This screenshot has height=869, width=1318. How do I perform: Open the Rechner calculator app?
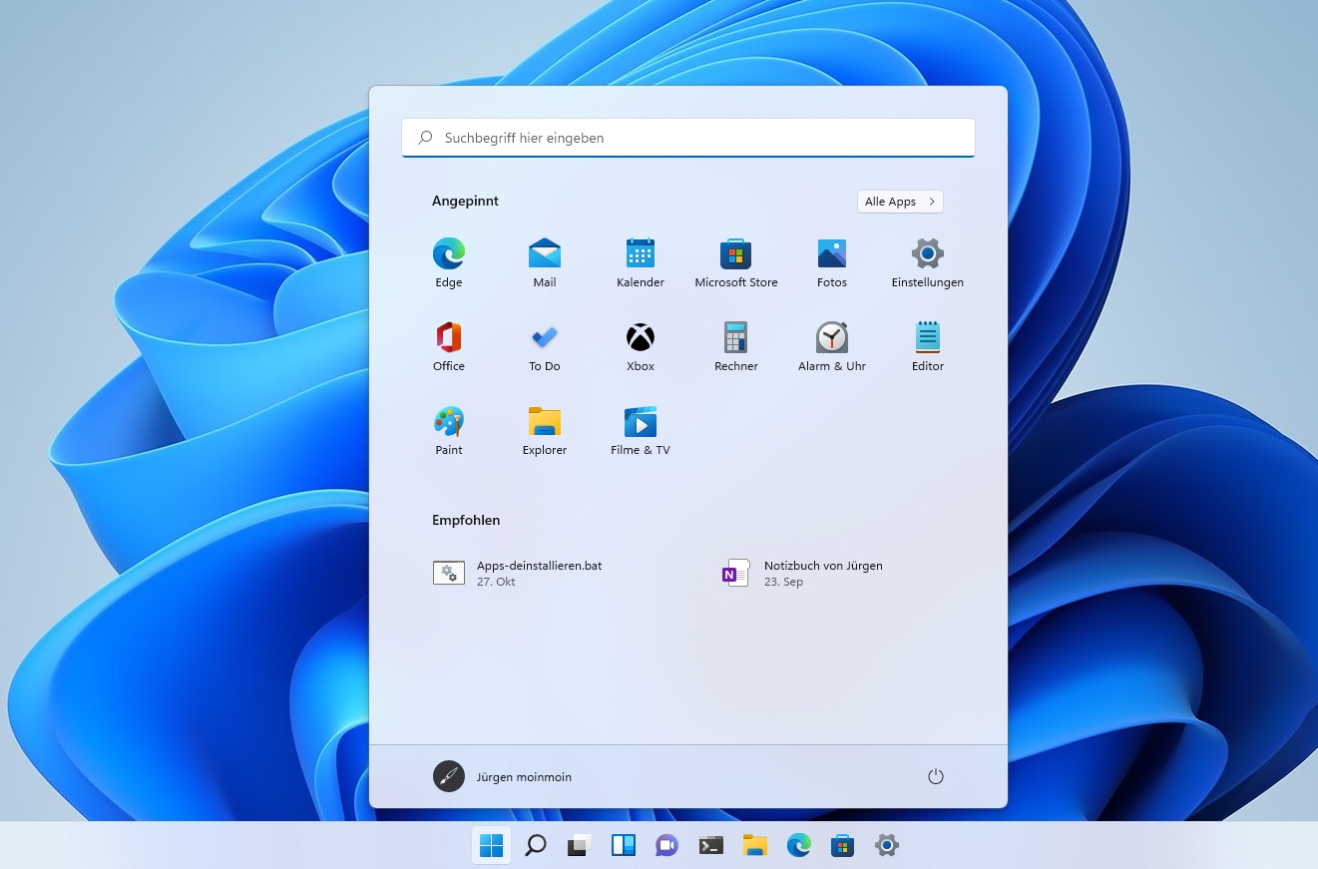click(736, 346)
